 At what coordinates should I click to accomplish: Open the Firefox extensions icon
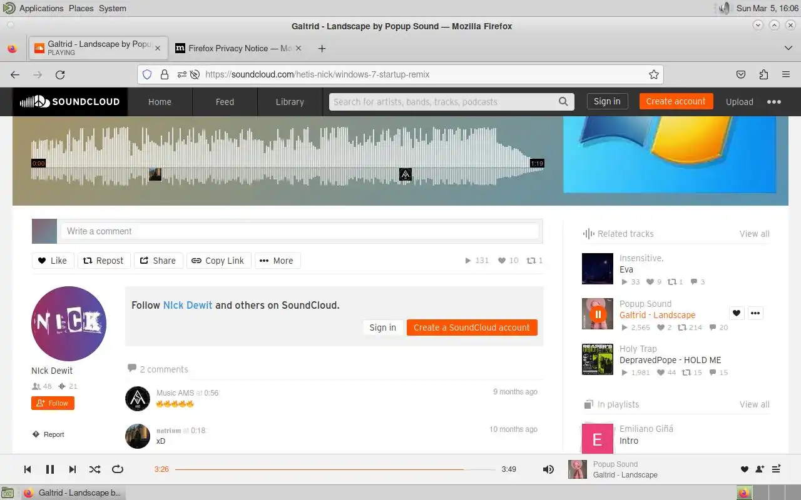763,74
